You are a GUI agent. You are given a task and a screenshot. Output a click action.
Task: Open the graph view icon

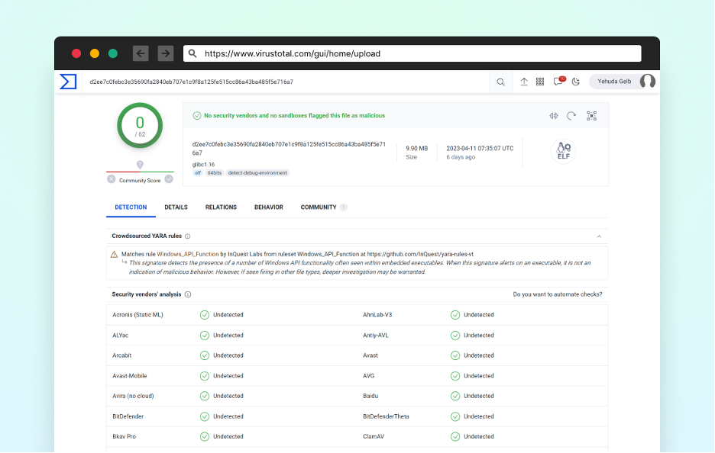click(x=591, y=116)
